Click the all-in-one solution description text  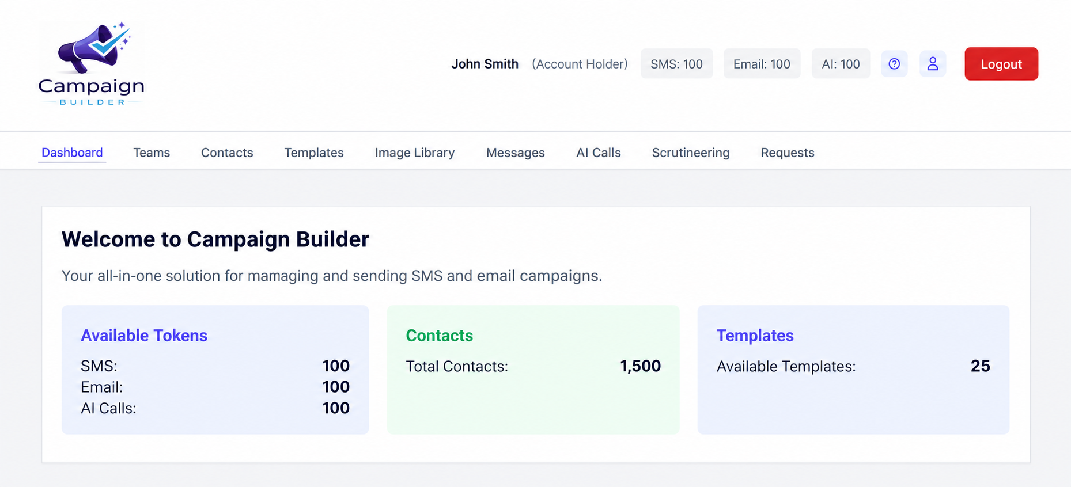click(332, 276)
